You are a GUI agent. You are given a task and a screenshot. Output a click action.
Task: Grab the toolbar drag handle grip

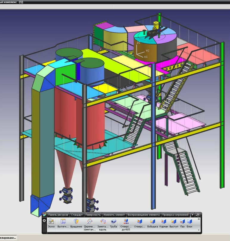pos(44,228)
